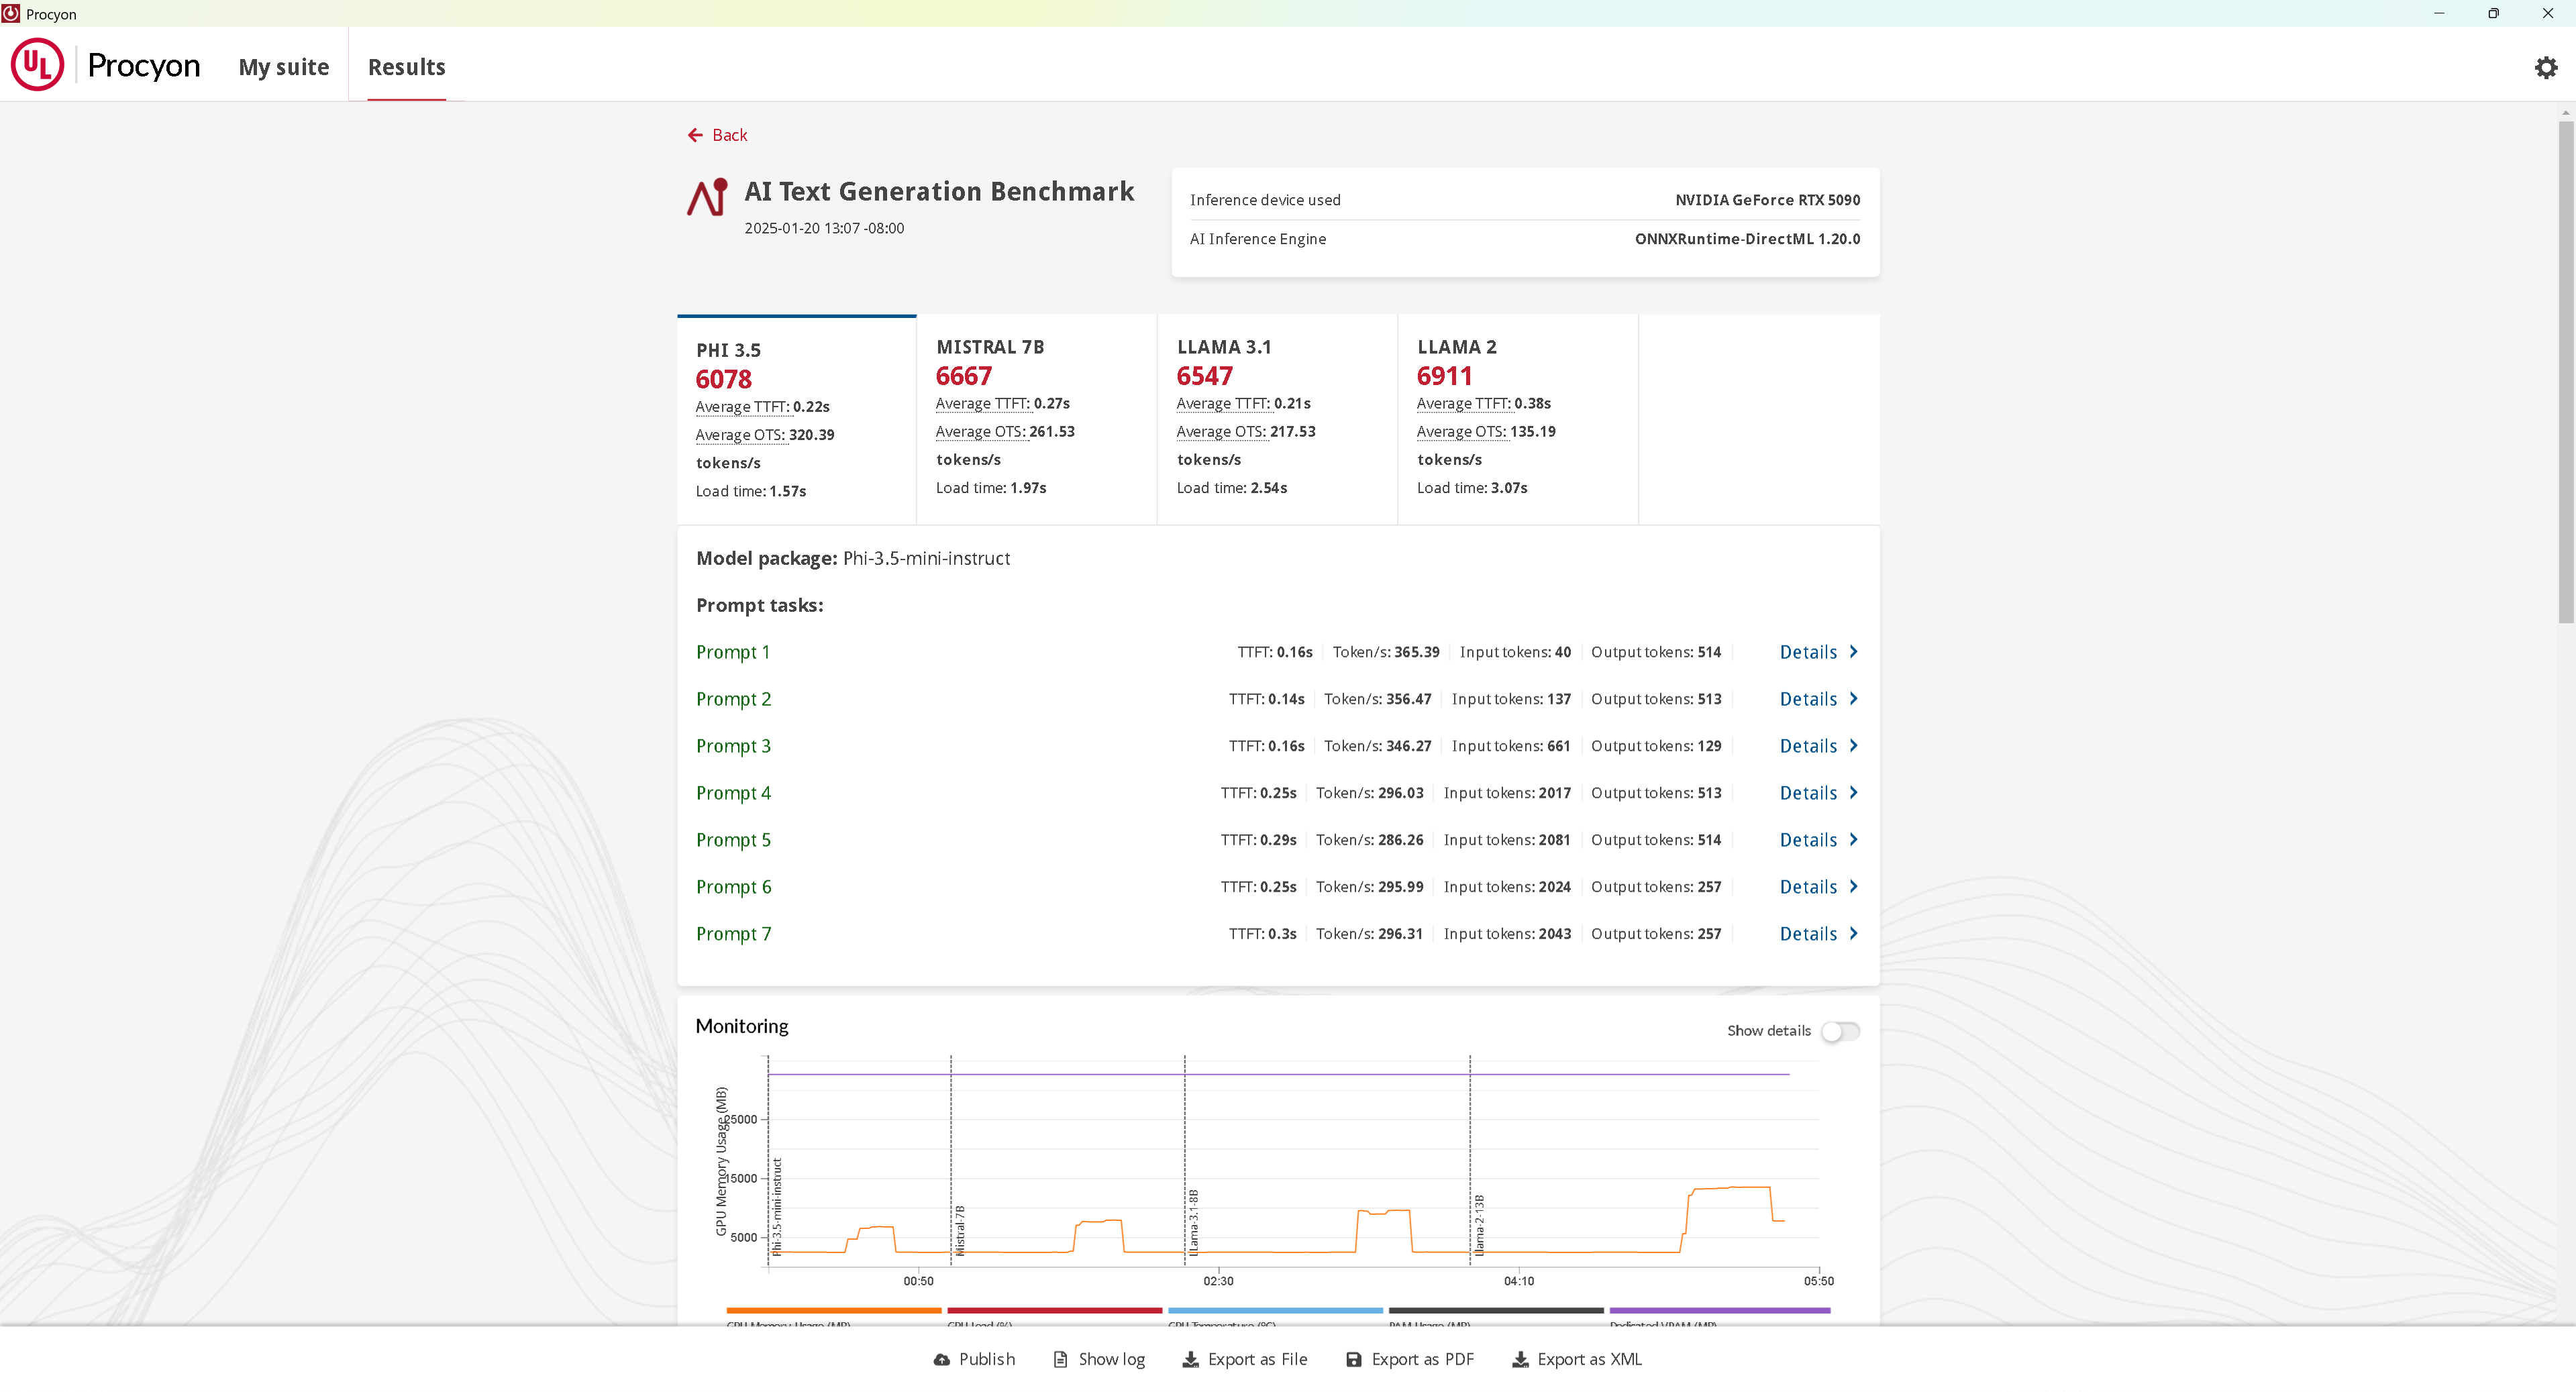
Task: Expand Prompt 5 details using its chevron
Action: pos(1853,840)
